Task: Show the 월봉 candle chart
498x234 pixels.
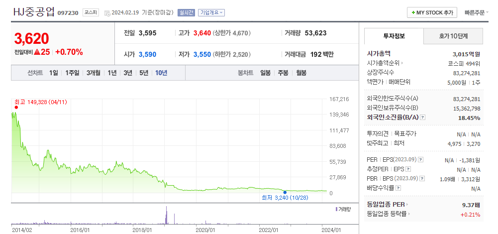Action: point(301,73)
